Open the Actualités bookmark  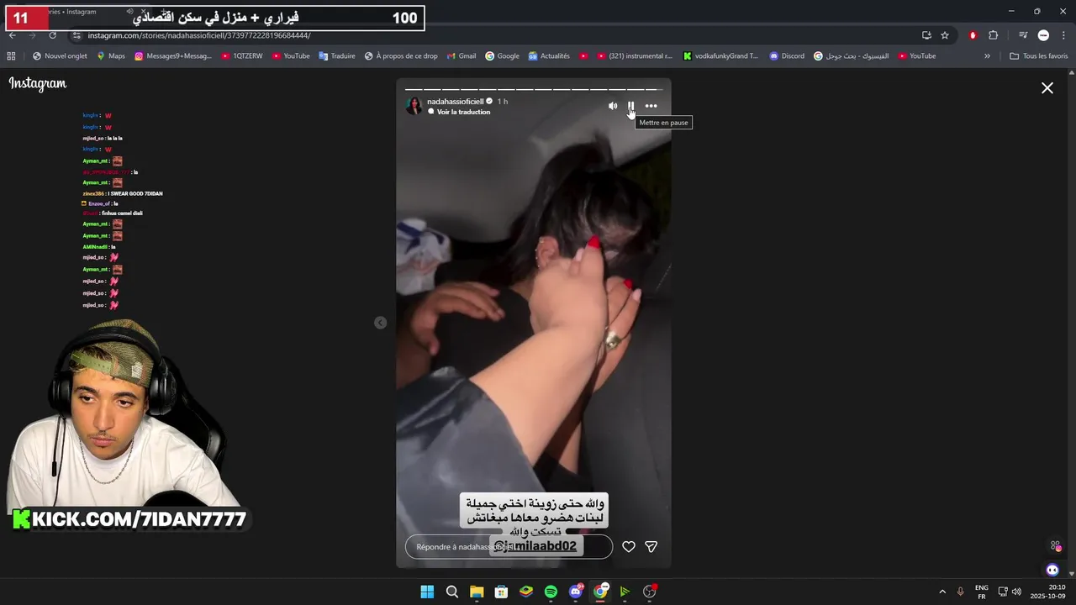[549, 56]
